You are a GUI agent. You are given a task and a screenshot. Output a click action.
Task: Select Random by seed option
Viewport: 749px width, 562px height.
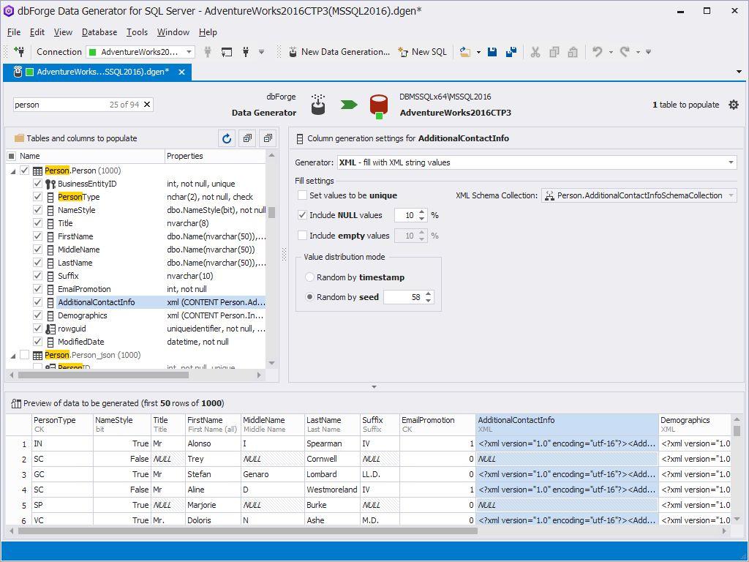pyautogui.click(x=309, y=297)
